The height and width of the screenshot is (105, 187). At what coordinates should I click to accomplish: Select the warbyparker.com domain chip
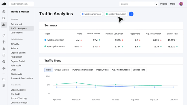[x=91, y=14]
